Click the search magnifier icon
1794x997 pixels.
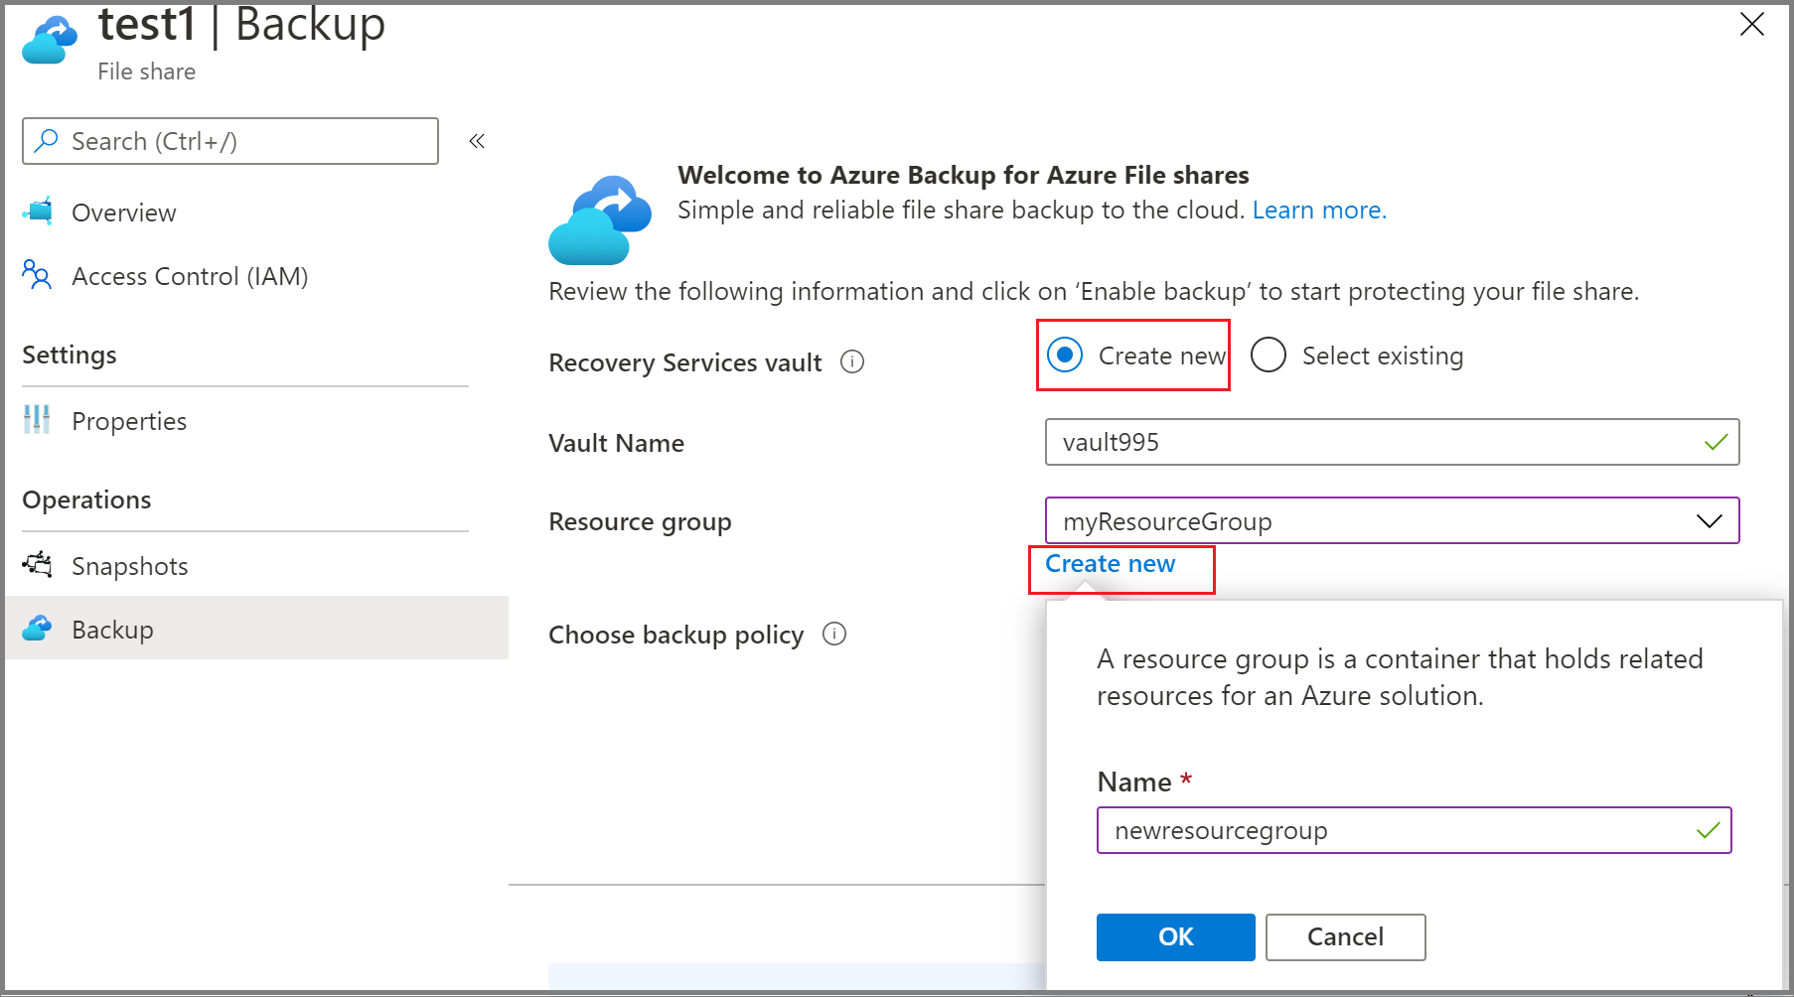(x=46, y=141)
